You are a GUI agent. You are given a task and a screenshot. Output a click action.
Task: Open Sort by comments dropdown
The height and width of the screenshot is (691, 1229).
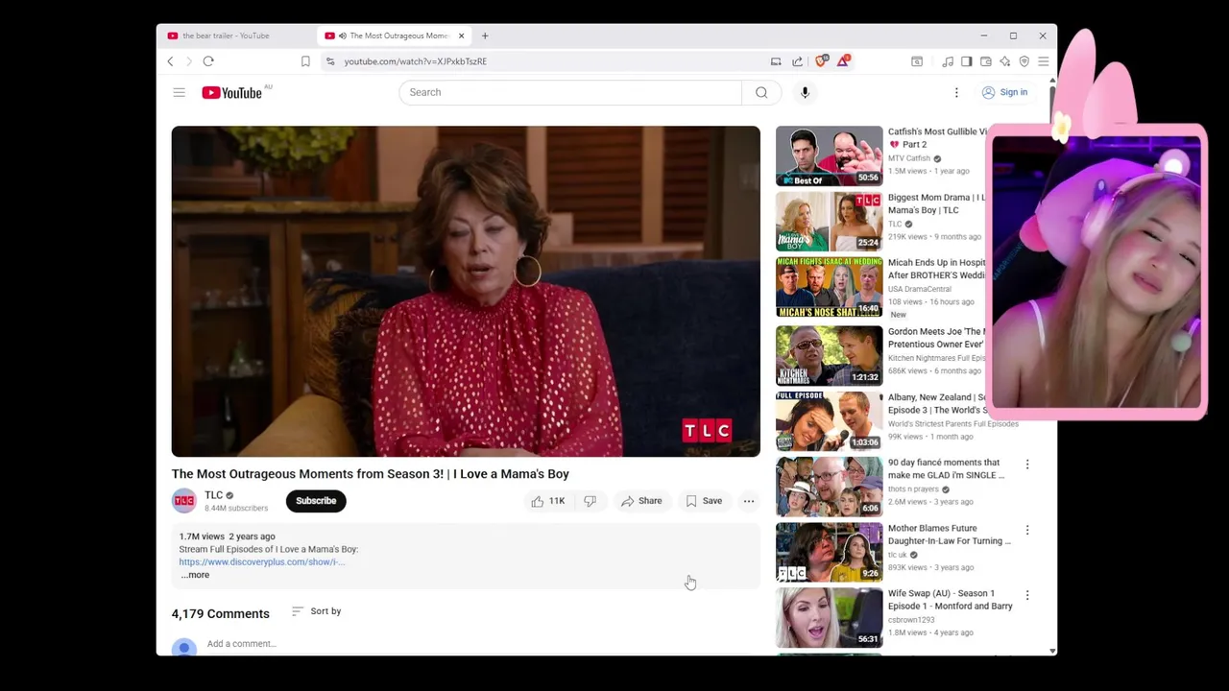point(317,611)
